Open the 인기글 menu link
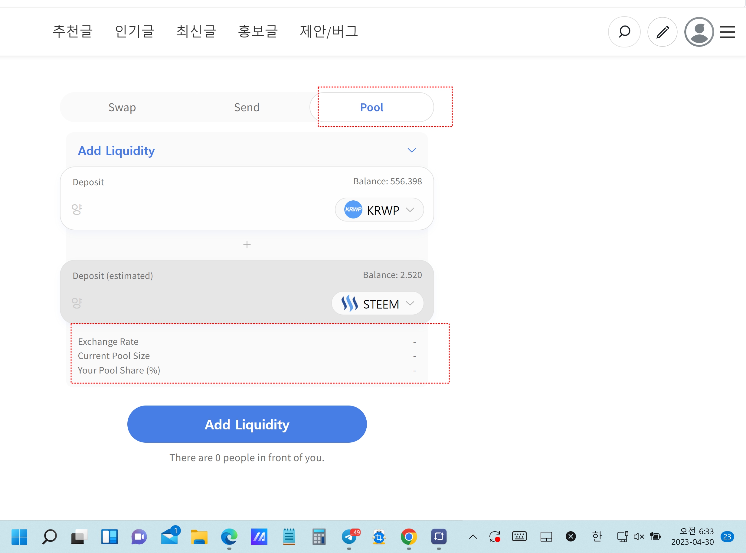 [134, 31]
